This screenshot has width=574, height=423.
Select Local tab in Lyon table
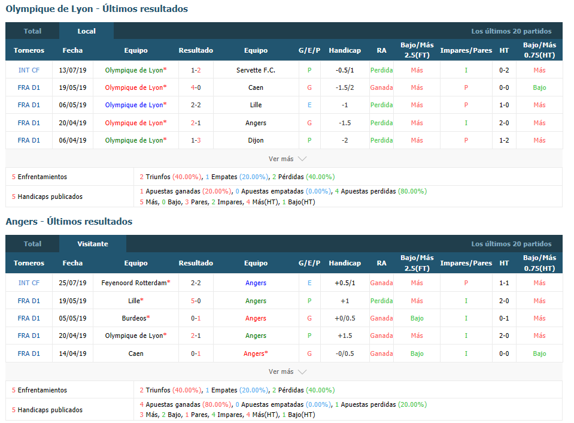[86, 31]
